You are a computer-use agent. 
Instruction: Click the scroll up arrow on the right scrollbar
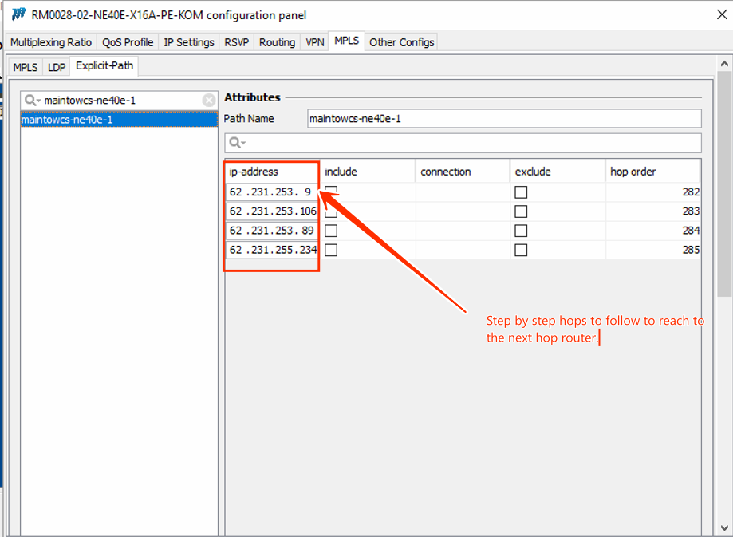[x=726, y=64]
